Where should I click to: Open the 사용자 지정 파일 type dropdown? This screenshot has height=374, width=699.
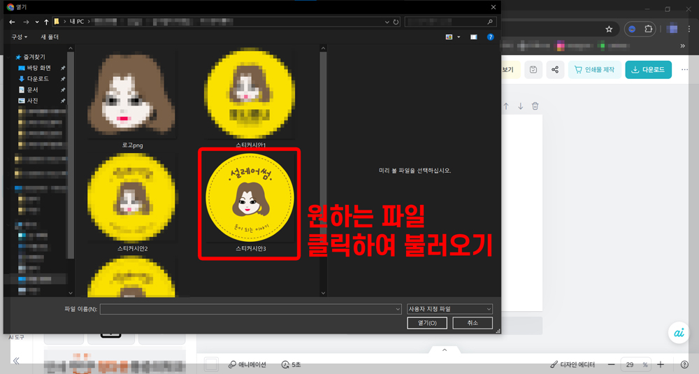pyautogui.click(x=449, y=309)
